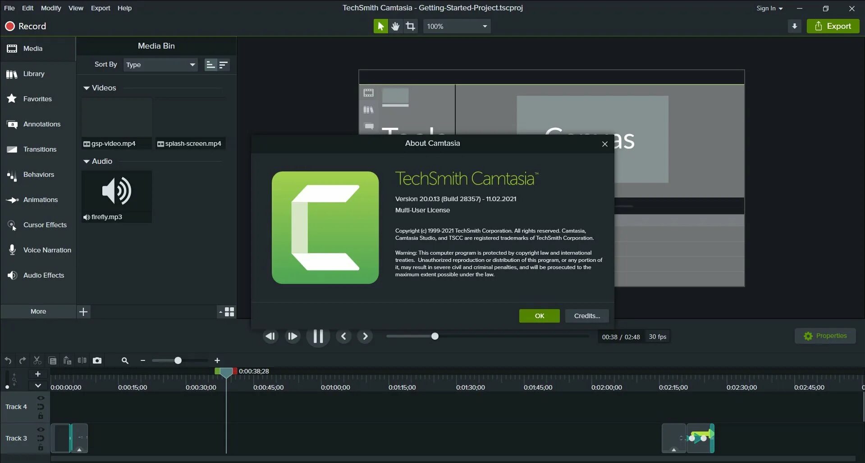The height and width of the screenshot is (463, 865).
Task: Zoom out the timeline with minus
Action: [143, 360]
